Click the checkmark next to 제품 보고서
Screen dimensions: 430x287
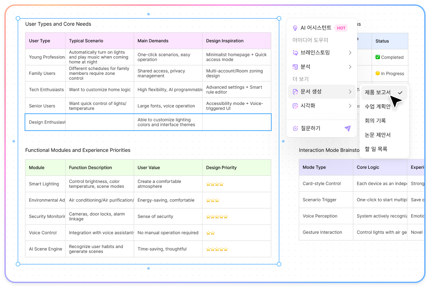pyautogui.click(x=400, y=93)
